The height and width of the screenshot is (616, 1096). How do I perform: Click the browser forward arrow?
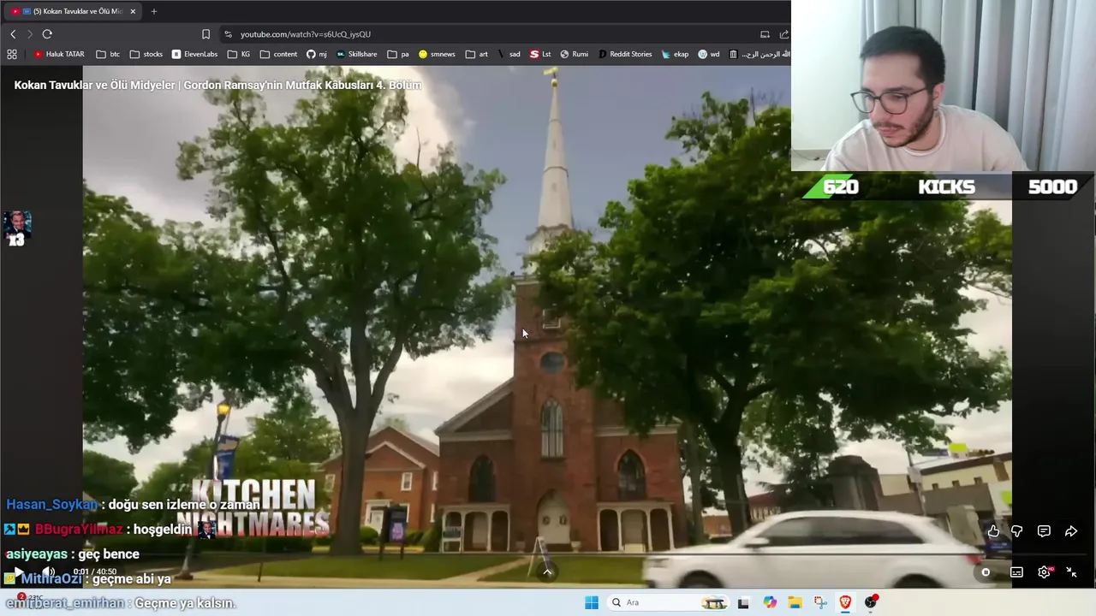pos(29,34)
